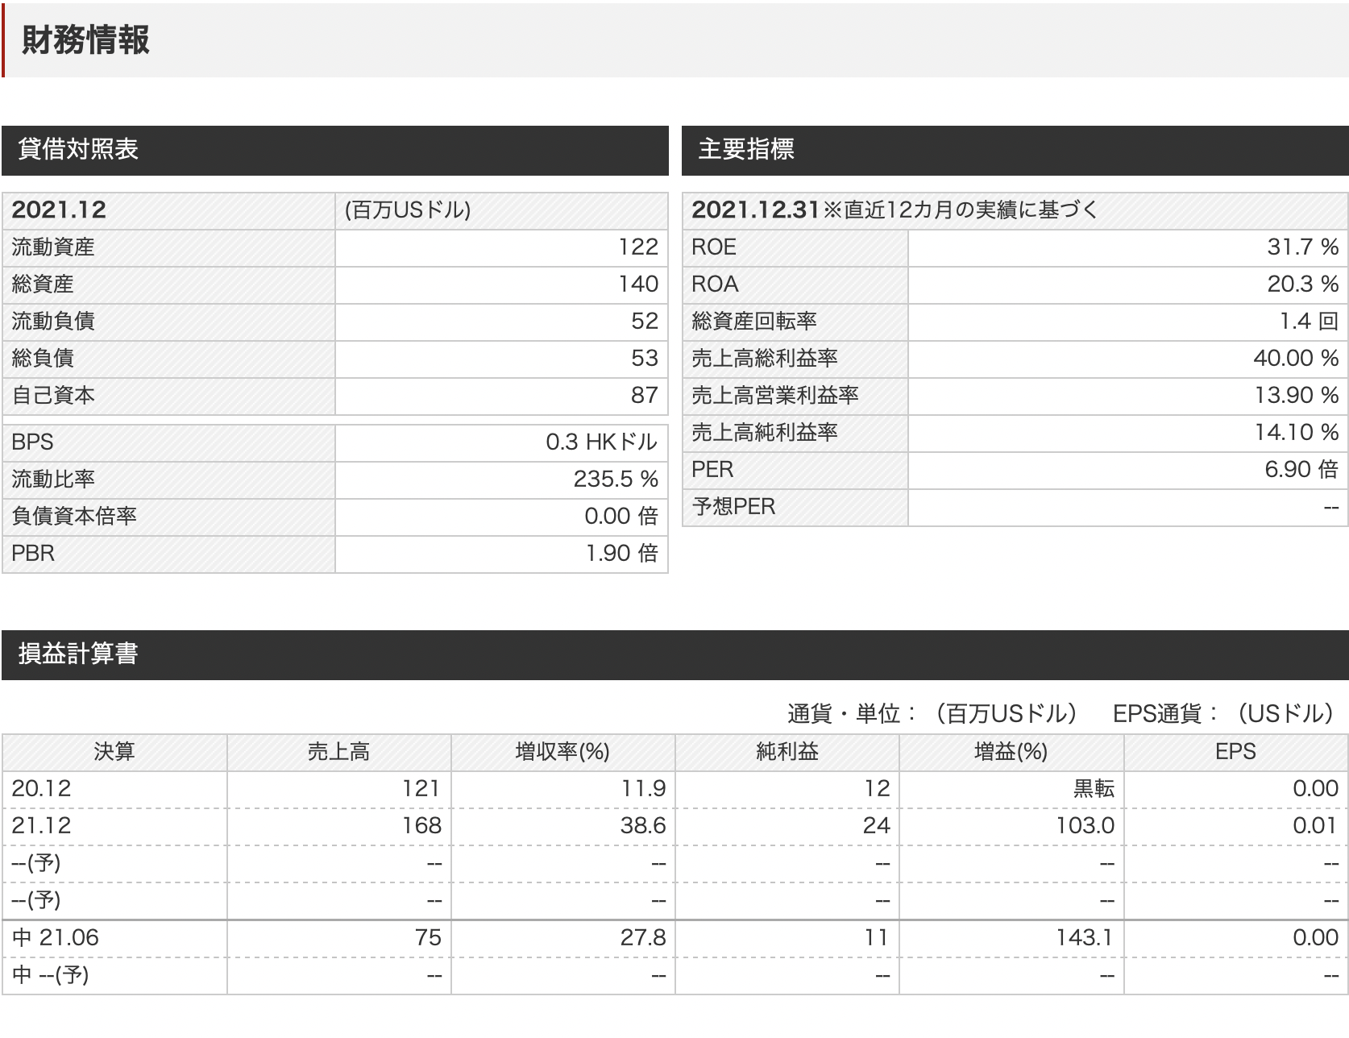The width and height of the screenshot is (1349, 1038).
Task: Click the PBR row label
Action: click(168, 554)
